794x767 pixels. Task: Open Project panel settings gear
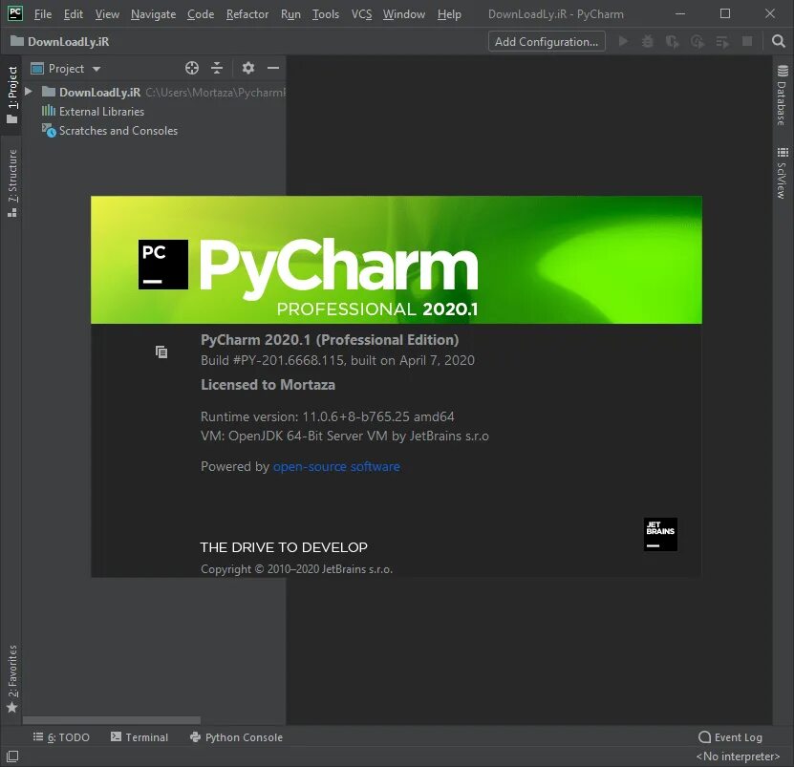[248, 68]
